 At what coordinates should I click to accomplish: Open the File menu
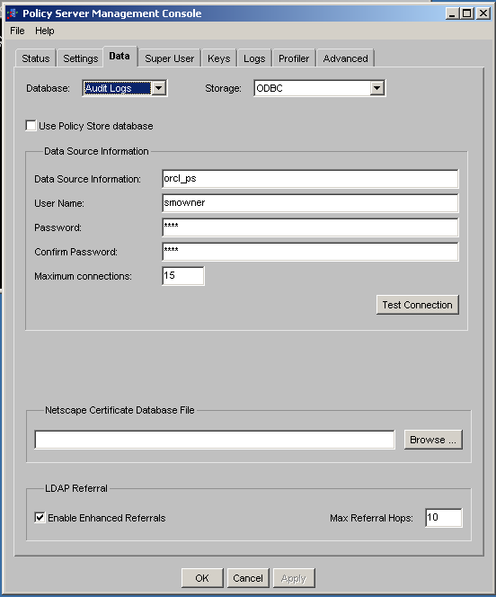17,31
